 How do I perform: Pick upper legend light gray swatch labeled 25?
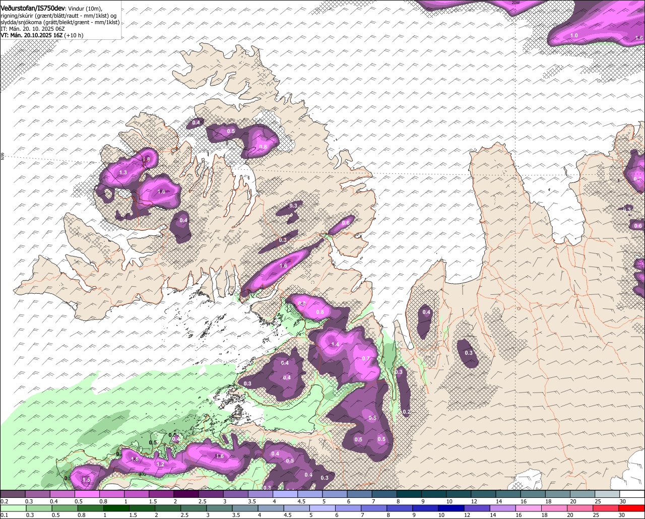click(608, 494)
